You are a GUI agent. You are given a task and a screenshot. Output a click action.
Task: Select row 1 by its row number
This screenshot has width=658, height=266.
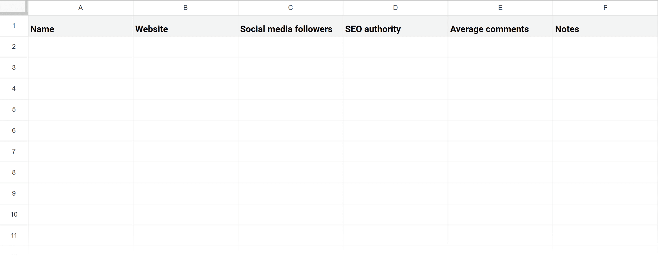pyautogui.click(x=14, y=26)
